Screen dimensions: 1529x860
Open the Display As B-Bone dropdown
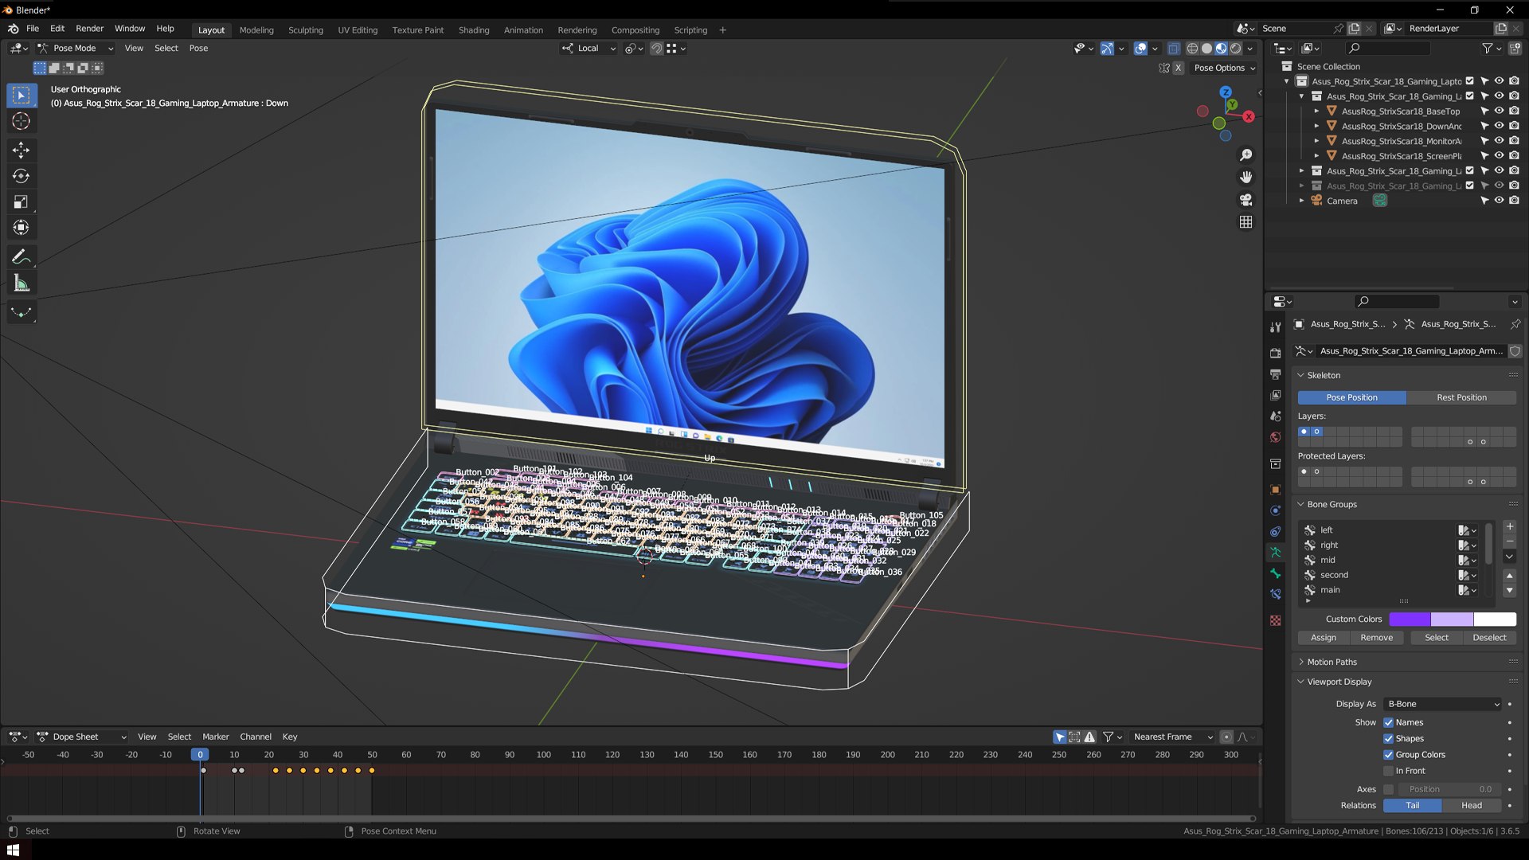[x=1443, y=704]
